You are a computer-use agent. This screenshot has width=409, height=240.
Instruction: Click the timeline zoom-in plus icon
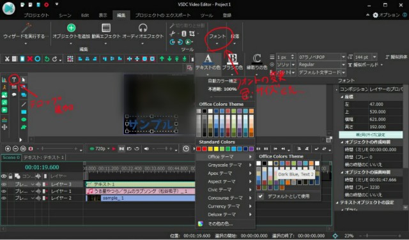coord(8,149)
